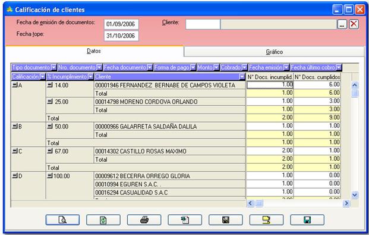Open the Monto filter dropdown
Image resolution: width=369 pixels, height=235 pixels.
click(216, 68)
